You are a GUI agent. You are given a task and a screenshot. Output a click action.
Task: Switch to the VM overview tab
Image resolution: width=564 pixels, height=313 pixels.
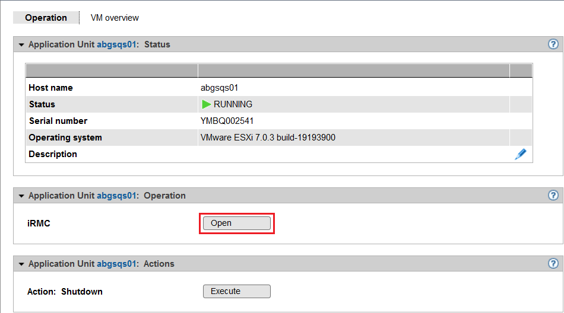tap(115, 18)
